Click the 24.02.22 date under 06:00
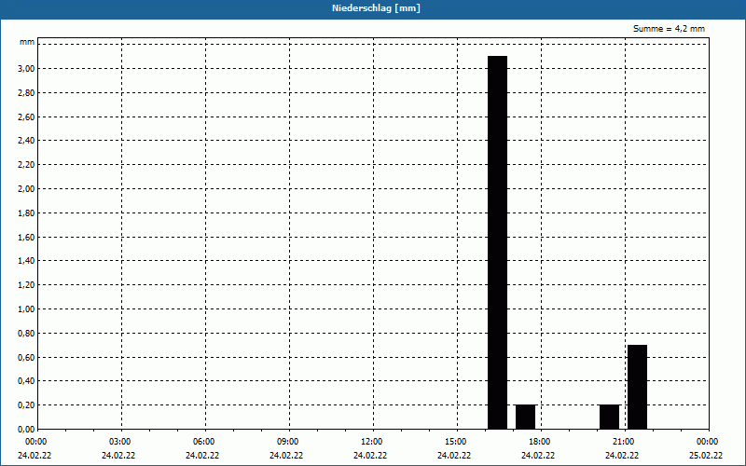This screenshot has height=466, width=746. 202,456
